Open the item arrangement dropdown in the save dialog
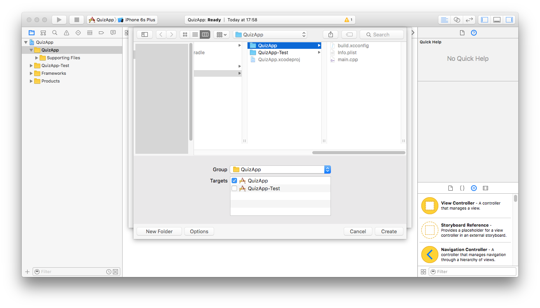 222,34
